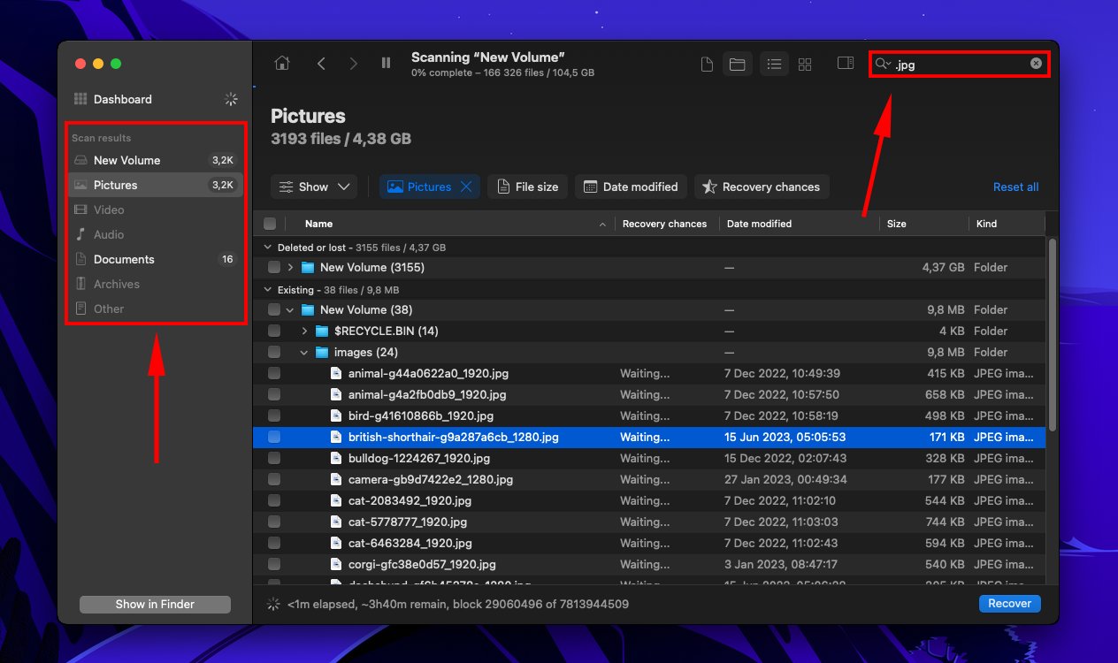The height and width of the screenshot is (663, 1118).
Task: Collapse the Deleted or lost group
Action: 268,248
